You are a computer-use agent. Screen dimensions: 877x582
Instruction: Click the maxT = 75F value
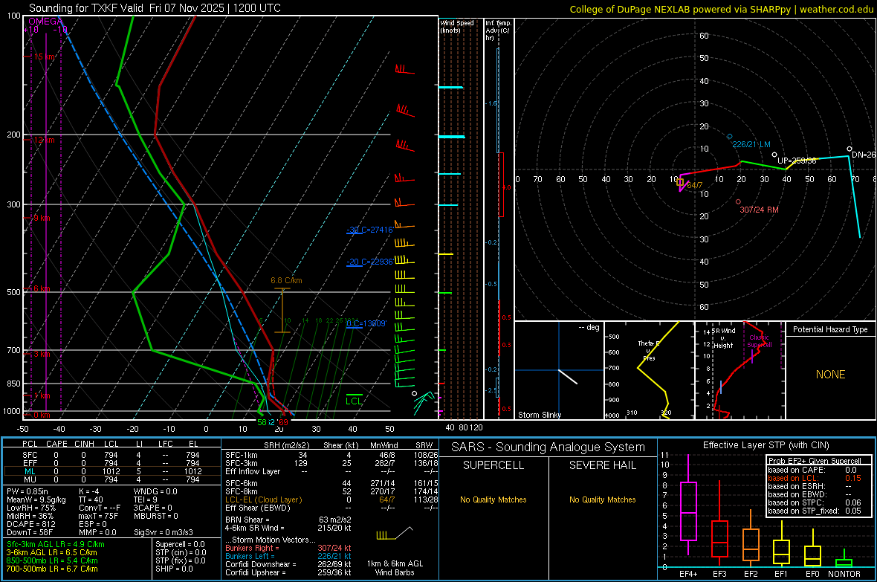click(x=98, y=516)
